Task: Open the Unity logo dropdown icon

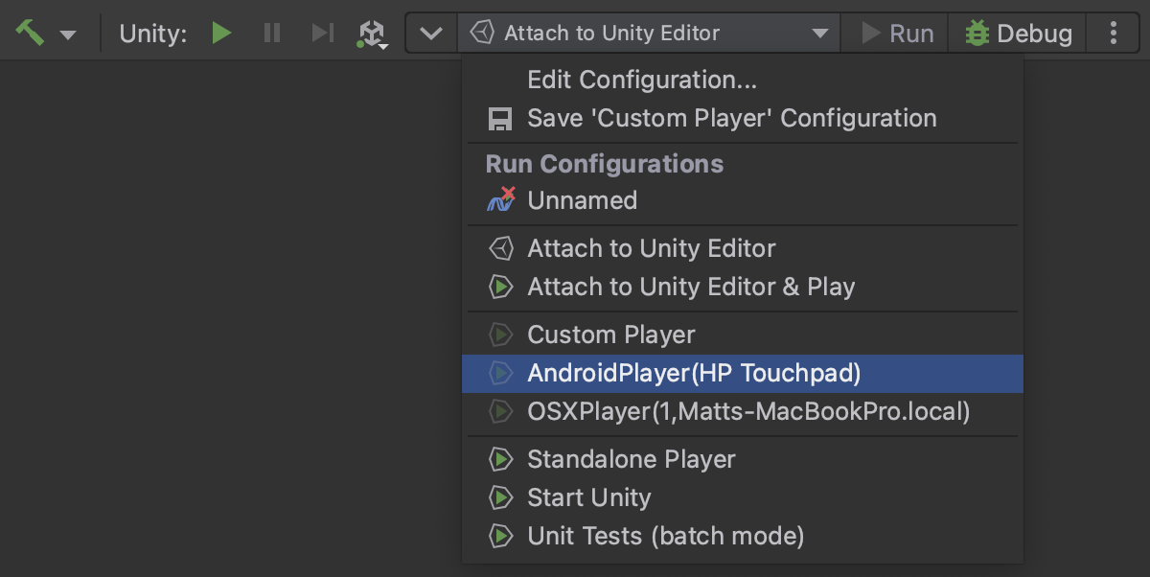Action: [372, 35]
